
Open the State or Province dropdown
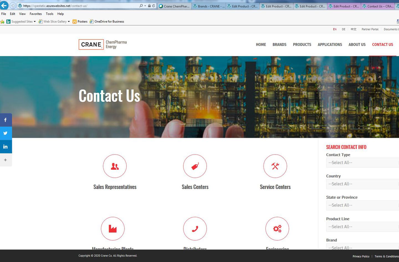[362, 205]
